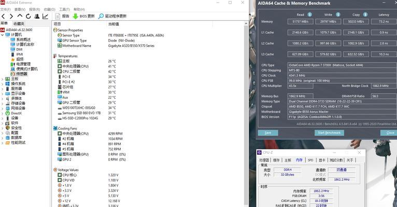The height and width of the screenshot is (207, 397).
Task: Expand the 主板 tree node
Action: click(x=3, y=79)
